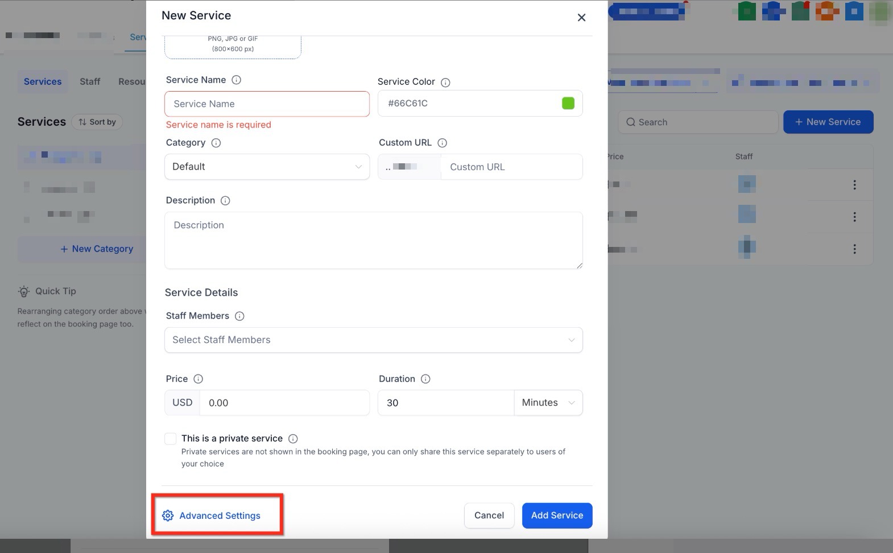
Task: Cancel the New Service dialog
Action: pyautogui.click(x=489, y=515)
